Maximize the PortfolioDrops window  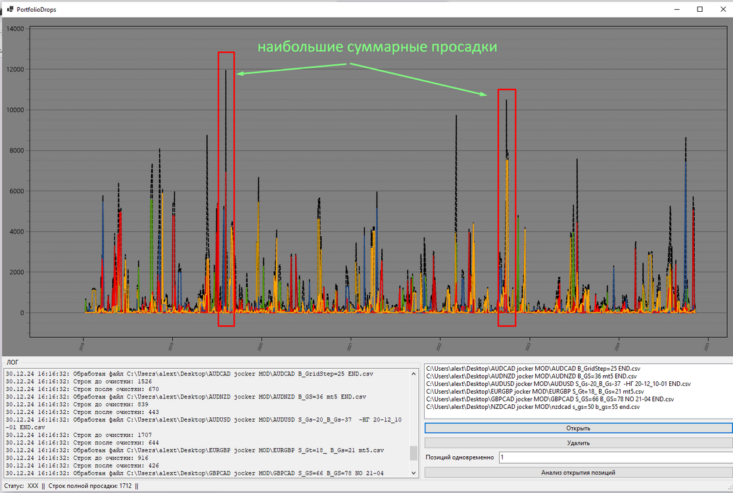(x=700, y=9)
